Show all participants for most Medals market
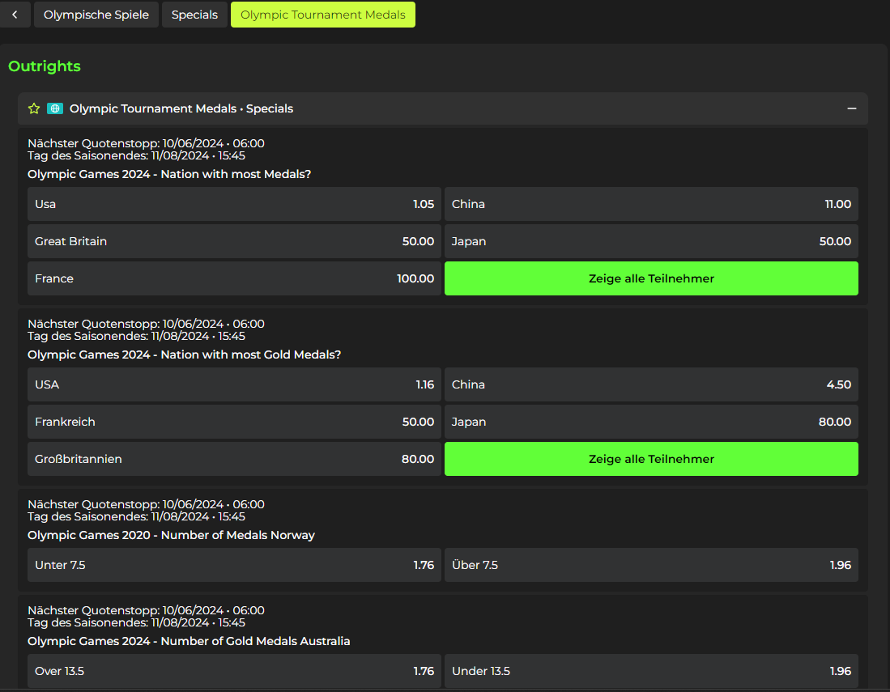Image resolution: width=890 pixels, height=692 pixels. (651, 278)
